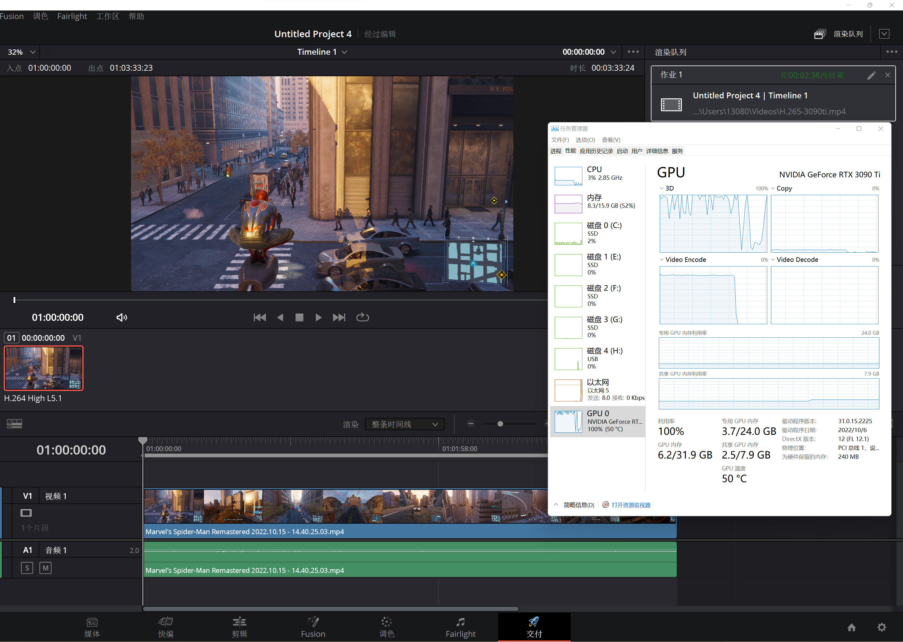
Task: Collapse the Video Encode graph section
Action: tap(662, 259)
